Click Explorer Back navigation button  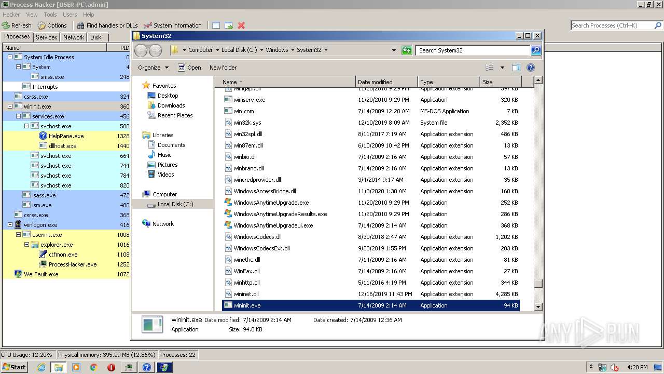tap(141, 50)
